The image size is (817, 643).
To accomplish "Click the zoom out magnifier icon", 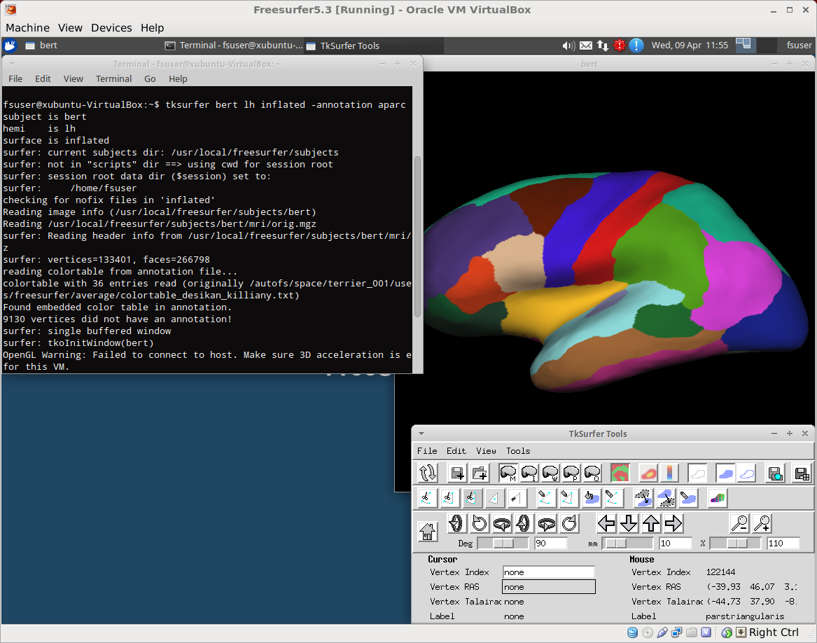I will tap(739, 523).
